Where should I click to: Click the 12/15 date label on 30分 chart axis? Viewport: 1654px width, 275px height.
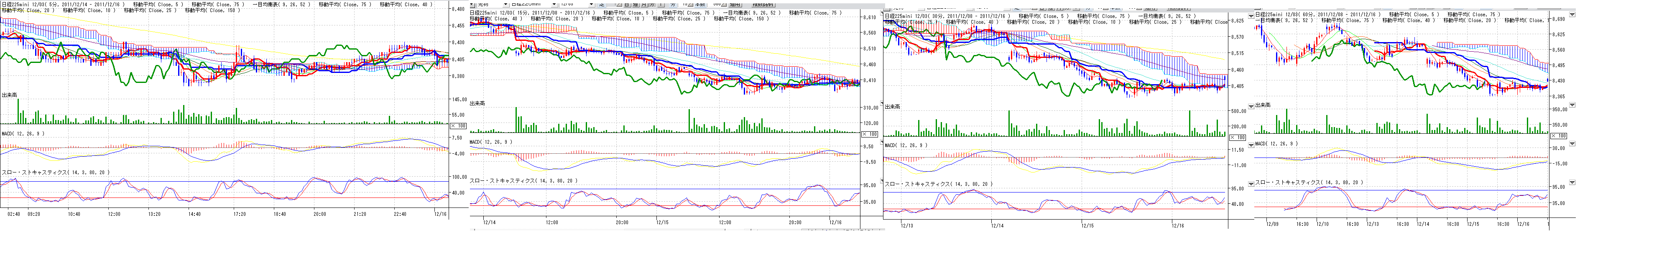click(x=1087, y=225)
